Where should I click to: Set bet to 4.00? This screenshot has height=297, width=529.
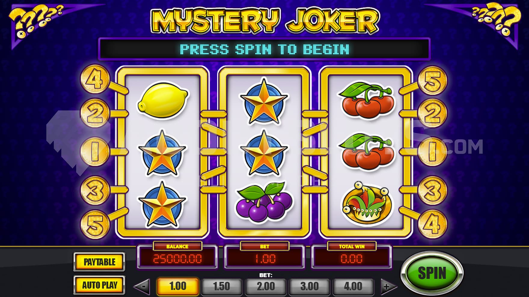(353, 286)
